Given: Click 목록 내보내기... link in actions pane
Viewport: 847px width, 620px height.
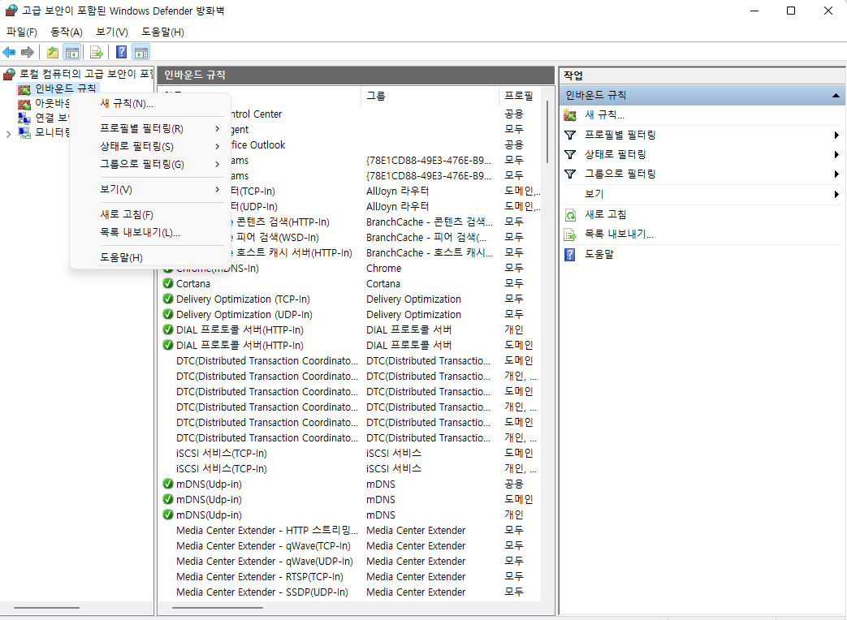Looking at the screenshot, I should tap(619, 235).
